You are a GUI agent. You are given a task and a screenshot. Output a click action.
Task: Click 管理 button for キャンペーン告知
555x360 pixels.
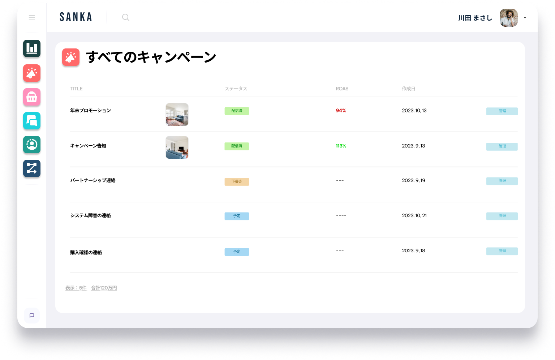(x=502, y=146)
